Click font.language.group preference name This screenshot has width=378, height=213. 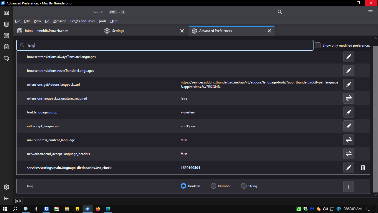point(42,112)
